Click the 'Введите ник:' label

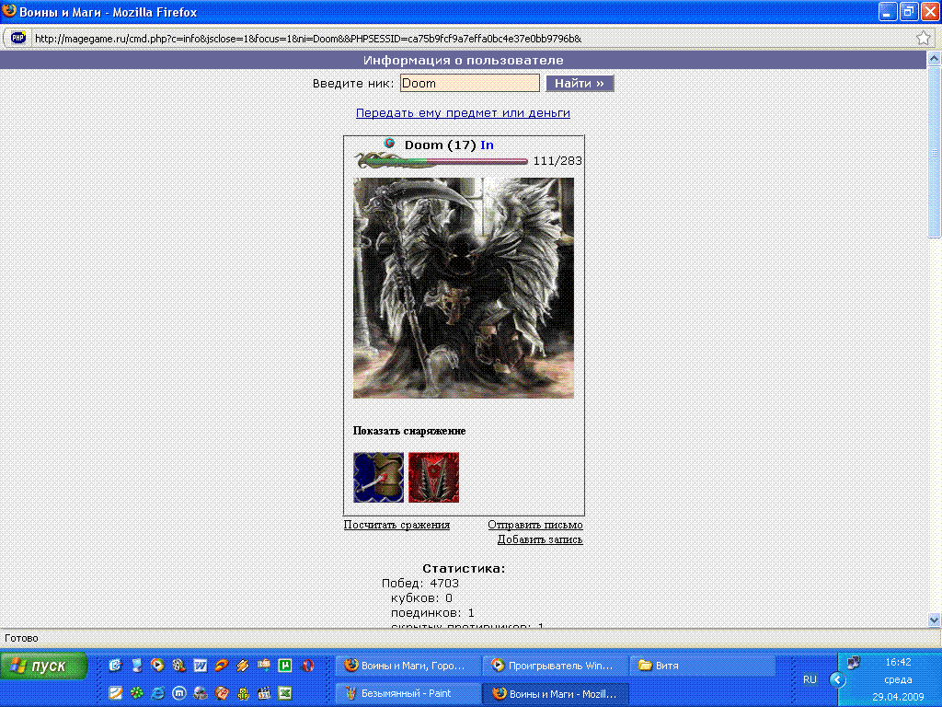pyautogui.click(x=353, y=84)
